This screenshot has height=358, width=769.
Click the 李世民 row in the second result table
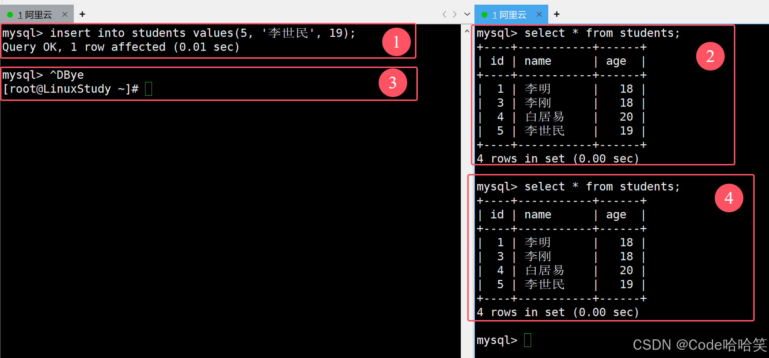[562, 285]
